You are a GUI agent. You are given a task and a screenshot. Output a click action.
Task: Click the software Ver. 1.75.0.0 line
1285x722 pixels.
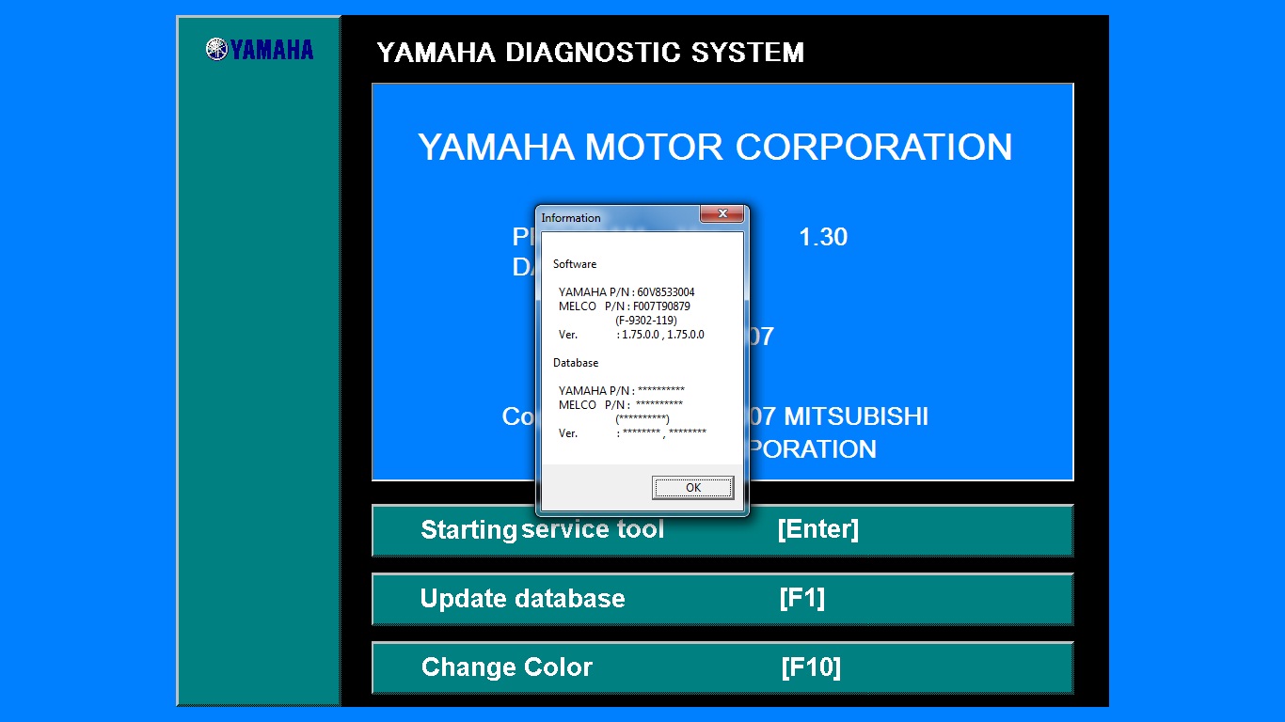[x=631, y=335]
